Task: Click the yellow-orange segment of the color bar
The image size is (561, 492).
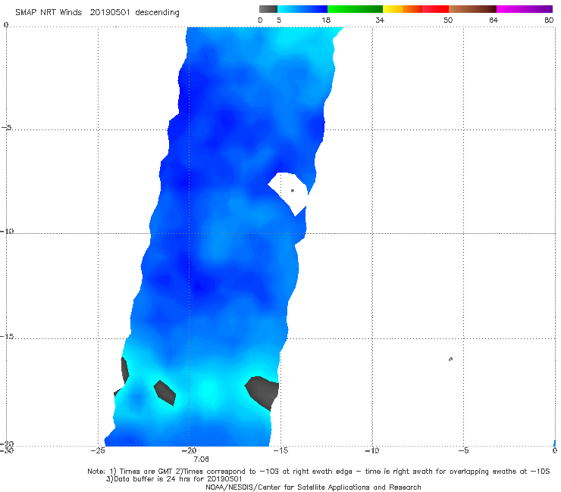Action: click(403, 9)
